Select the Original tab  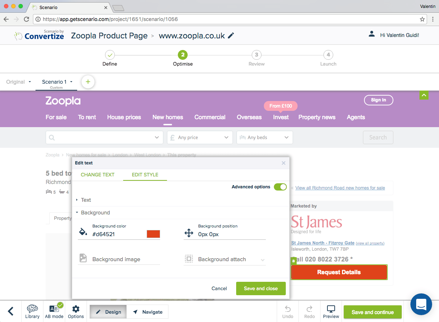[16, 82]
